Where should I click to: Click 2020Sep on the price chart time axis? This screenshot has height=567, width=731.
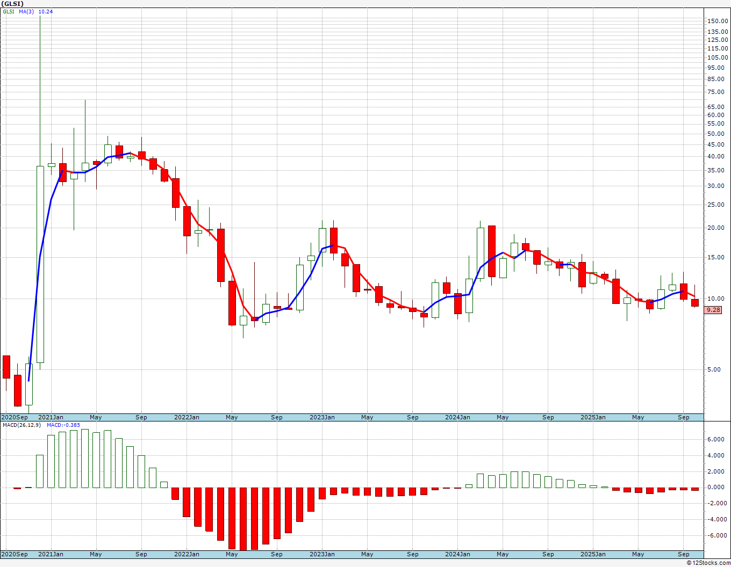(x=15, y=417)
